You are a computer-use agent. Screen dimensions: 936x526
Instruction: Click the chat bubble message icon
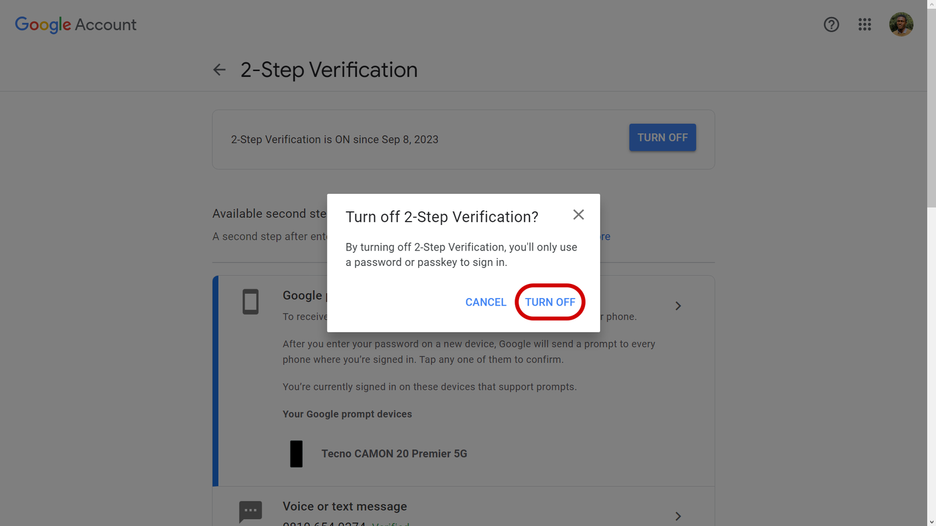coord(250,512)
